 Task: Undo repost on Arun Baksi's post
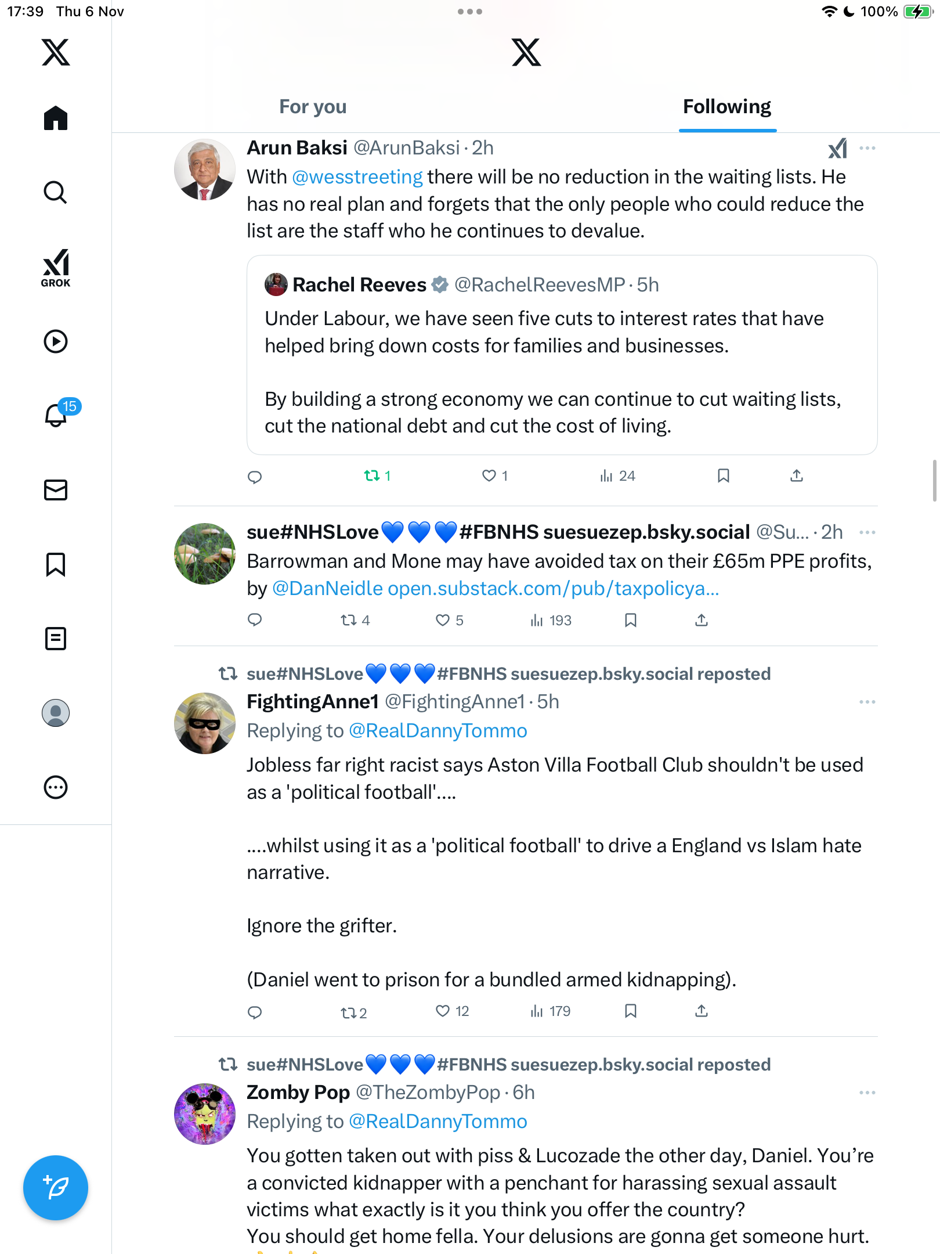click(x=372, y=476)
